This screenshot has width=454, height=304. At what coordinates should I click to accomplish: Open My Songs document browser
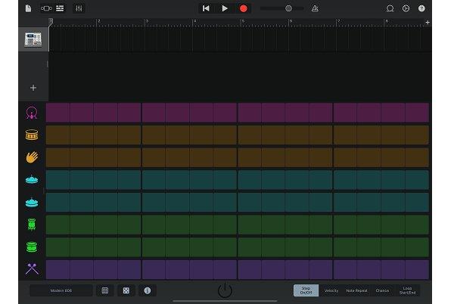(28, 8)
